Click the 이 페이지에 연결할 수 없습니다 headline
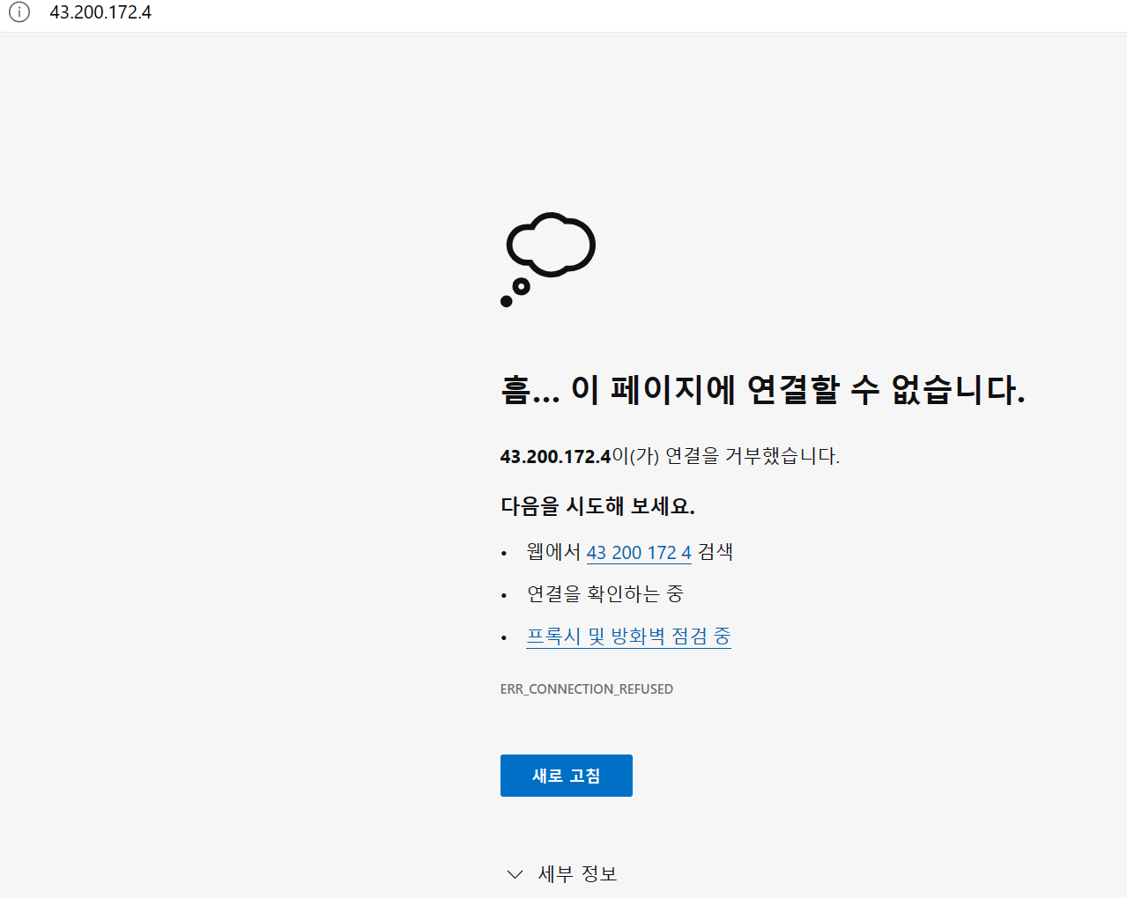This screenshot has width=1127, height=898. (763, 389)
